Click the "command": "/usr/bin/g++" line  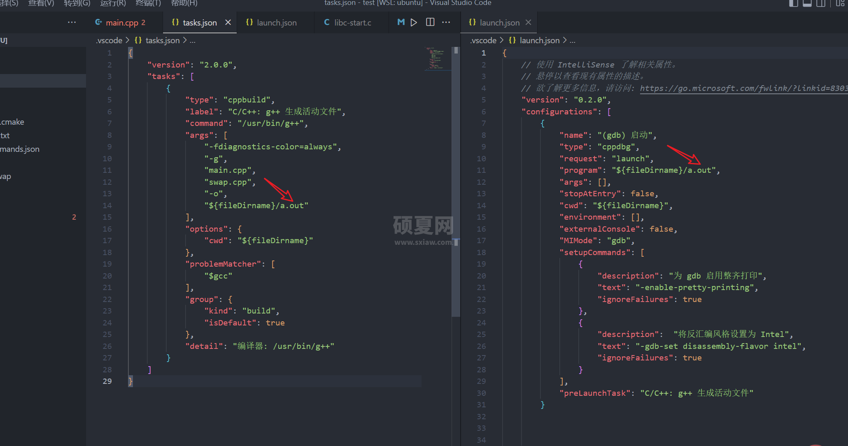pyautogui.click(x=247, y=123)
